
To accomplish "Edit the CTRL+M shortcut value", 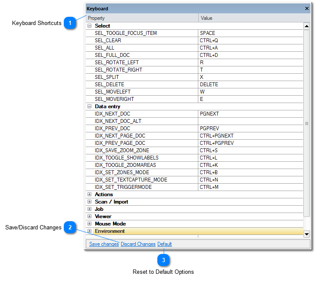I will [x=251, y=187].
